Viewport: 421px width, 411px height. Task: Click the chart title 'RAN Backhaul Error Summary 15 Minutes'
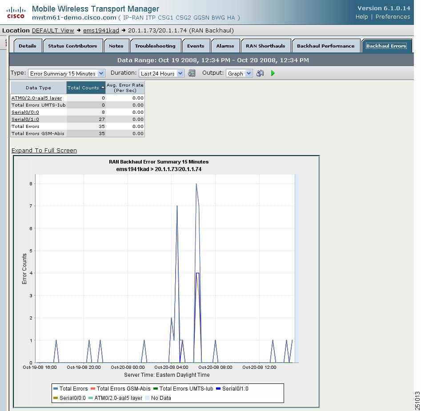(159, 162)
